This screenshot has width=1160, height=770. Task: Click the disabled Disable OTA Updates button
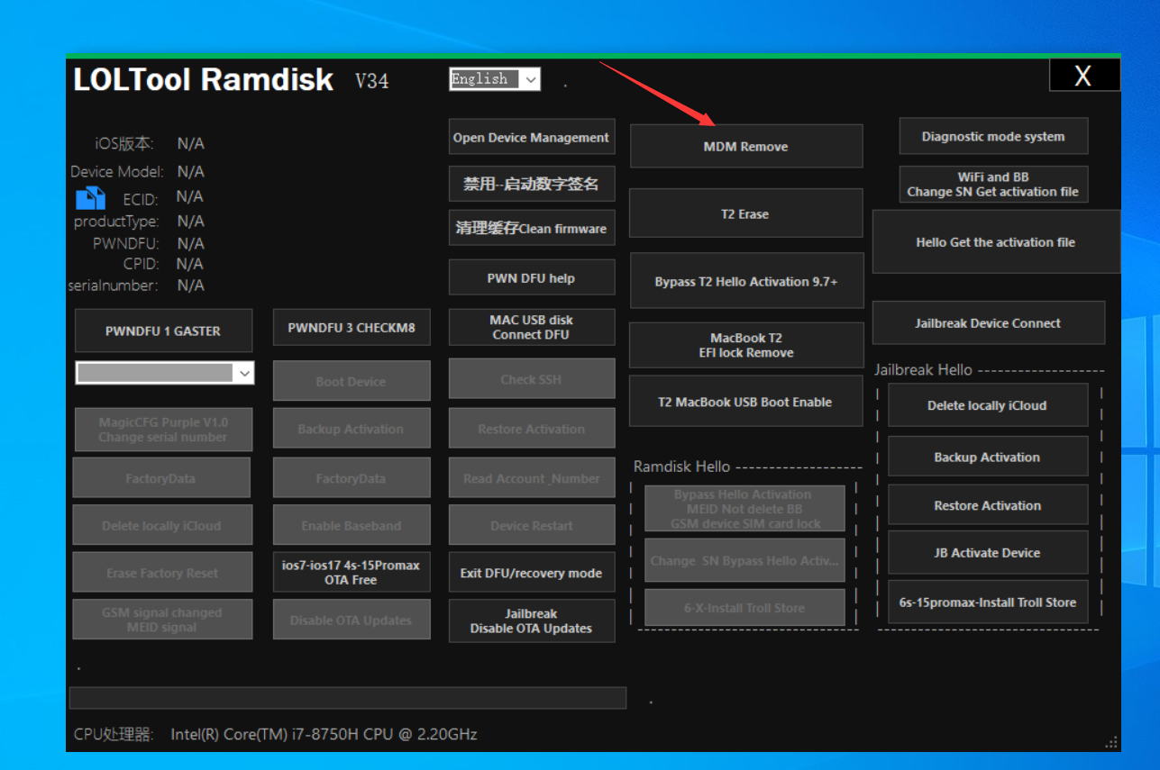coord(352,620)
